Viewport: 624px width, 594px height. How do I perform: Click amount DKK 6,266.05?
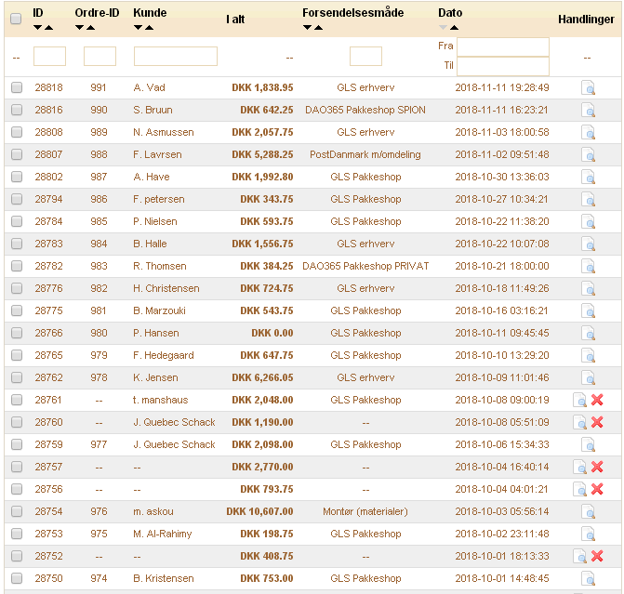pos(262,377)
